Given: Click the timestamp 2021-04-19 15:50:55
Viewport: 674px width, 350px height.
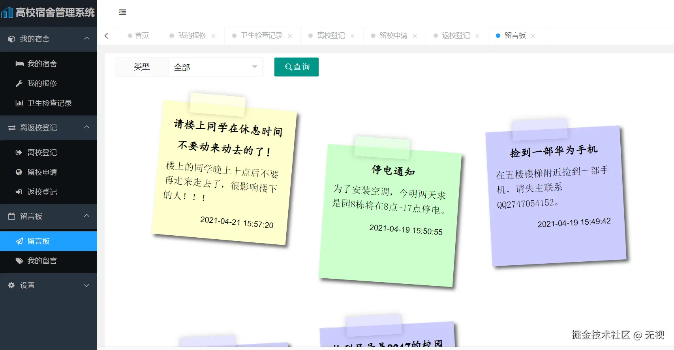Looking at the screenshot, I should click(406, 230).
